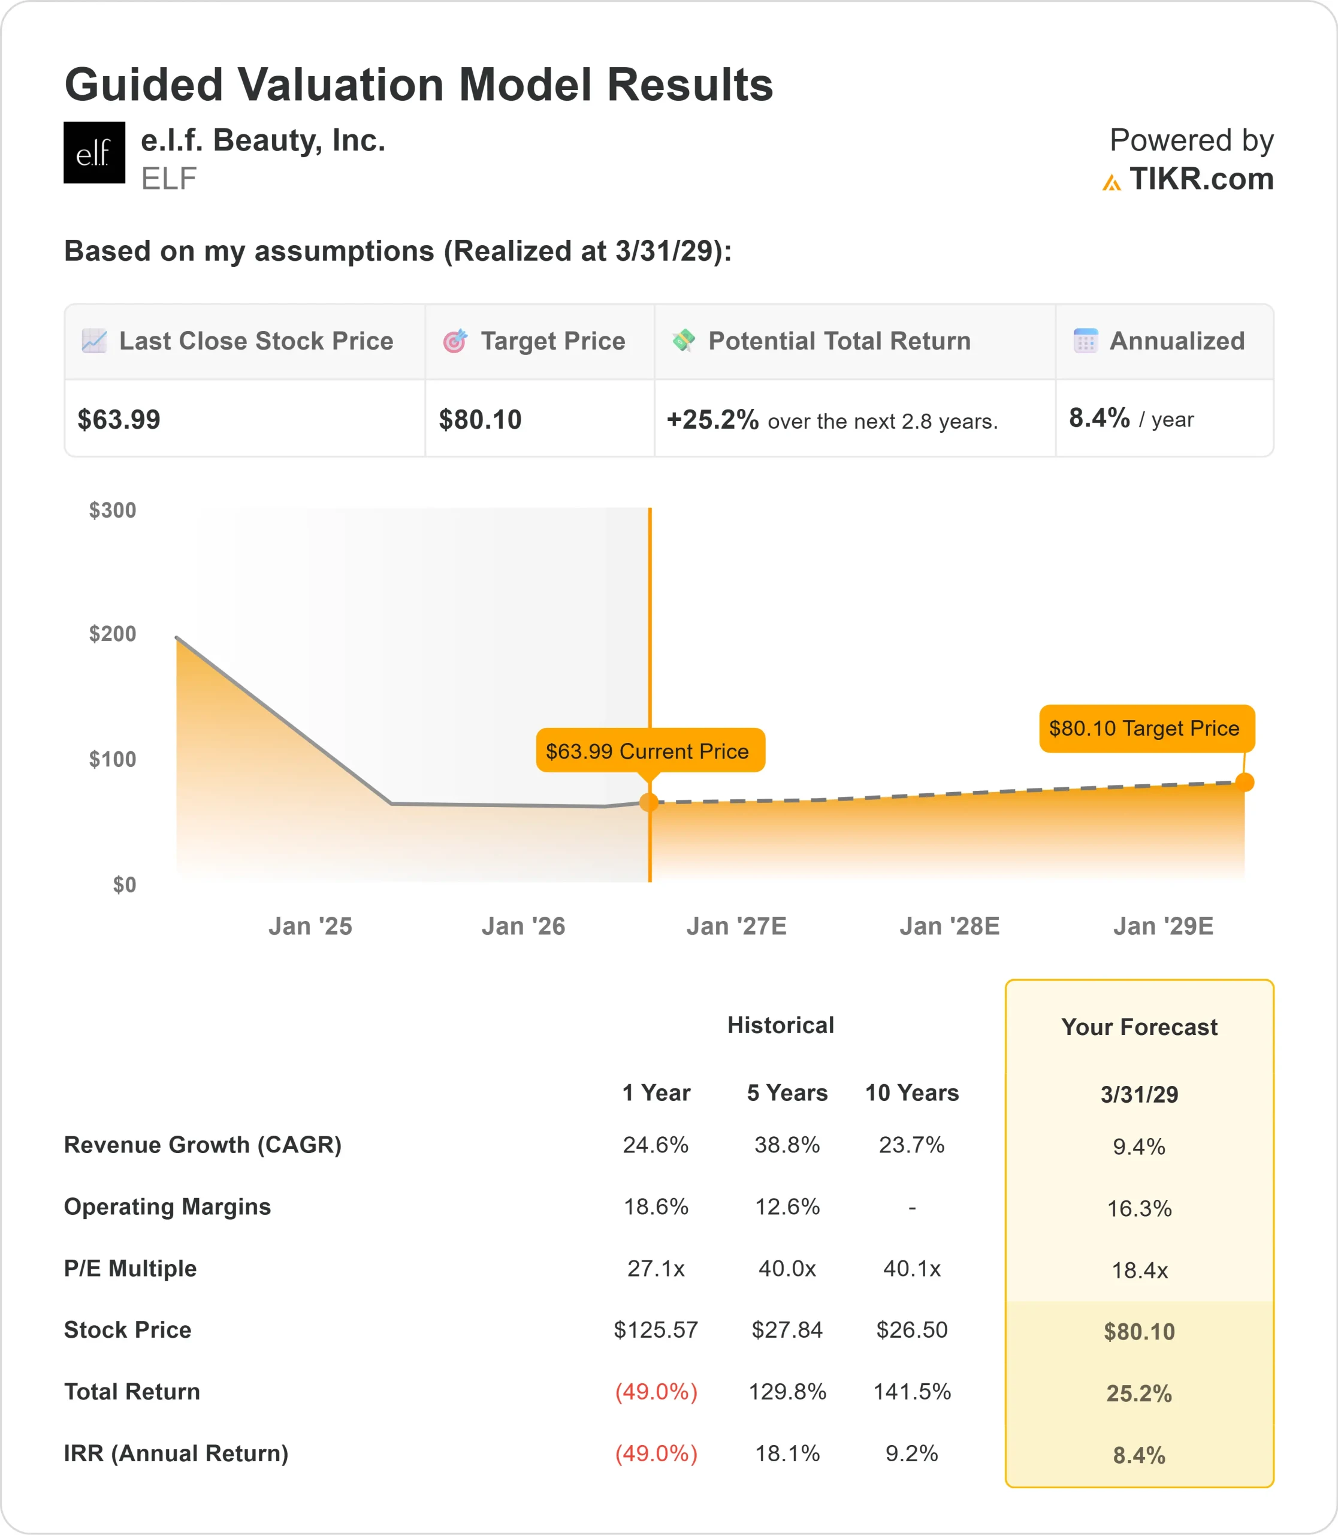The image size is (1338, 1535).
Task: Click the 16.3% forecast operating margin
Action: tap(1140, 1208)
